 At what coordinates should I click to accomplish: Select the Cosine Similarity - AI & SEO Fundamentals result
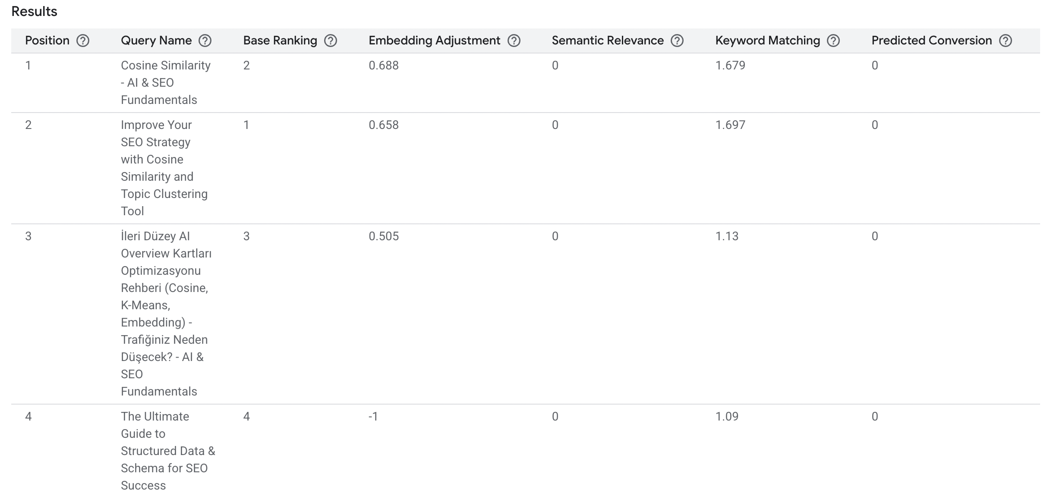pyautogui.click(x=165, y=82)
